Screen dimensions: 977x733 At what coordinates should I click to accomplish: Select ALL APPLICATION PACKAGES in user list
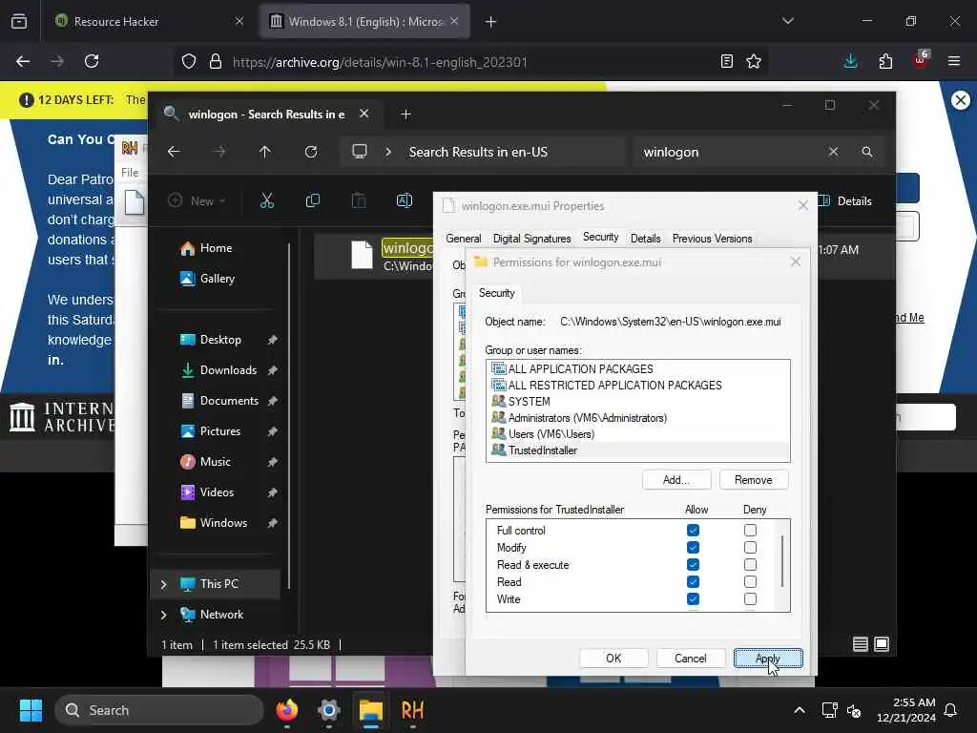point(638,369)
